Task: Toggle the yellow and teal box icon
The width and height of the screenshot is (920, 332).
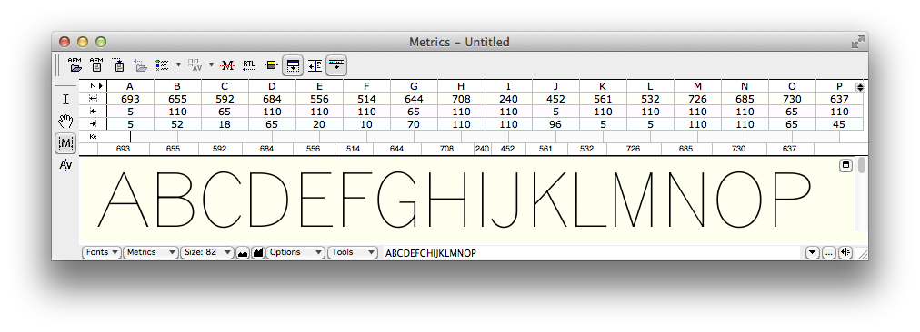Action: click(271, 65)
